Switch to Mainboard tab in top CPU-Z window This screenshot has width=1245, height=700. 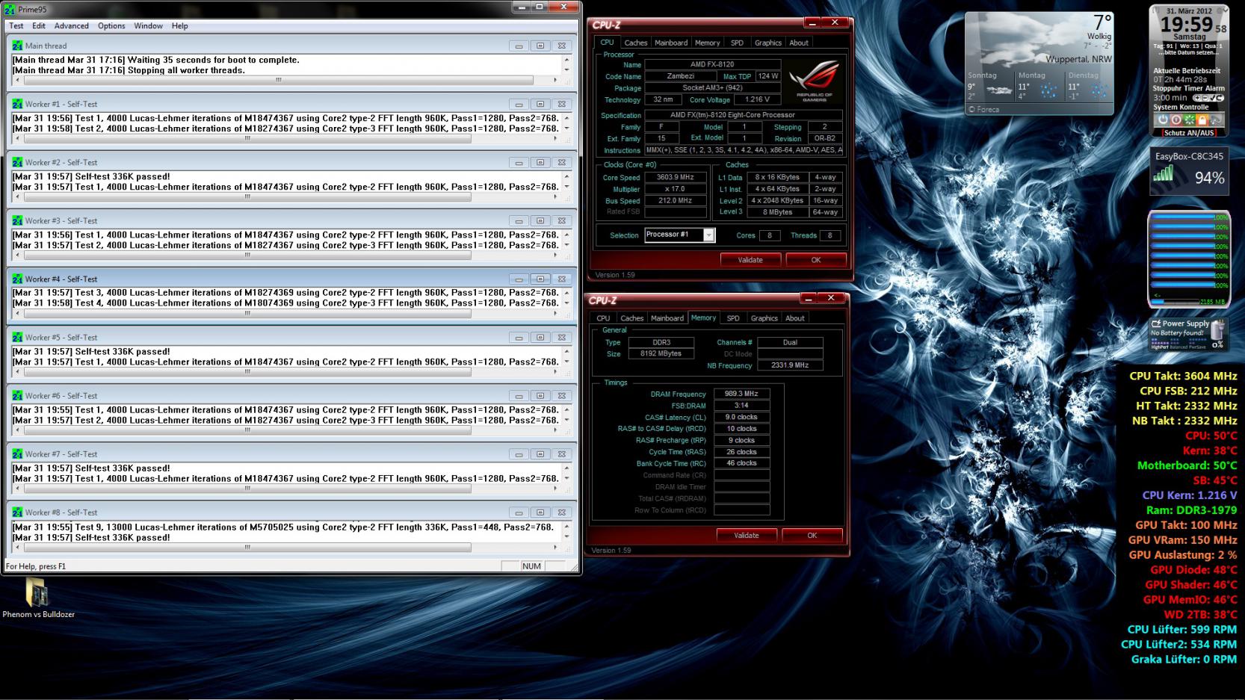pyautogui.click(x=671, y=43)
